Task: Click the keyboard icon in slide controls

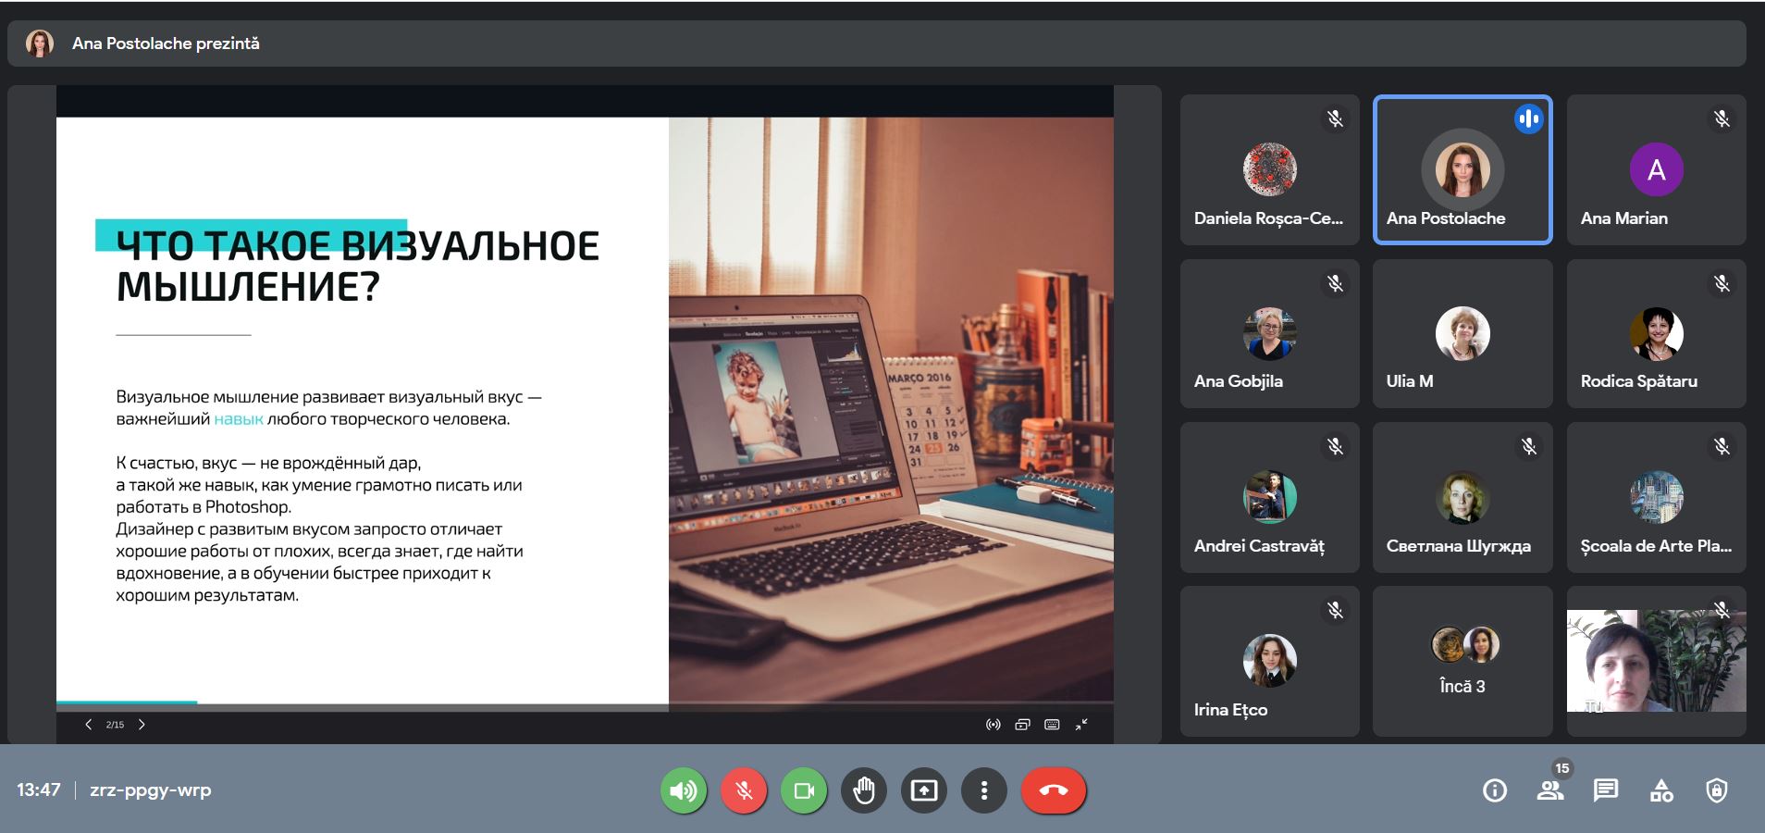Action: click(x=1052, y=725)
